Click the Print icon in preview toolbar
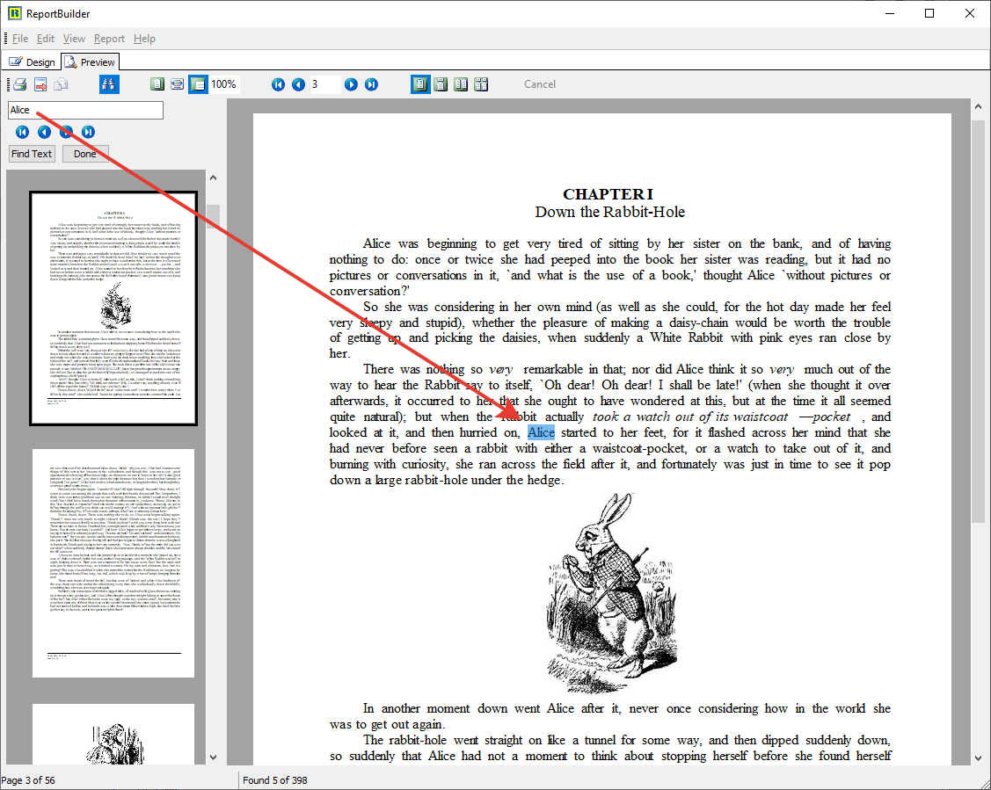Screen dimensions: 991x790 (20, 84)
